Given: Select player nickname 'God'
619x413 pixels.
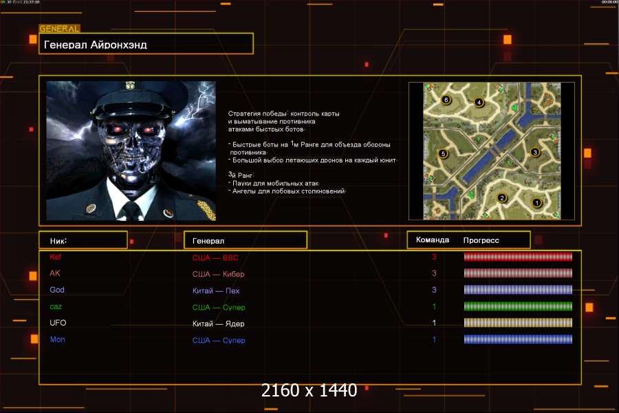Looking at the screenshot, I should point(57,290).
